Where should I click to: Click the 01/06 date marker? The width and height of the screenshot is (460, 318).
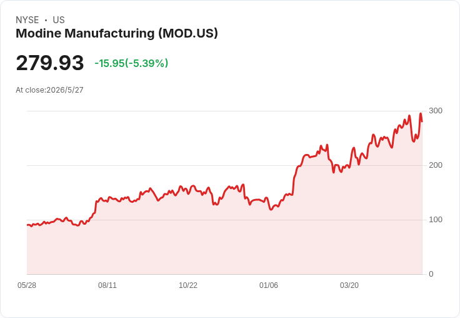click(268, 285)
